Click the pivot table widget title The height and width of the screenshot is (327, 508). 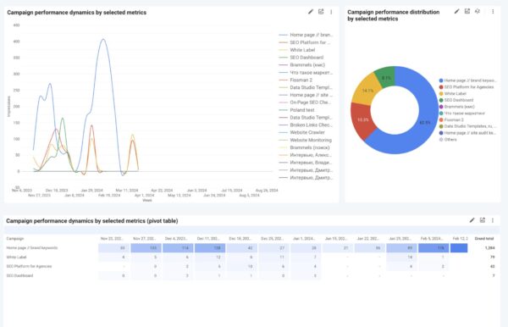click(92, 221)
